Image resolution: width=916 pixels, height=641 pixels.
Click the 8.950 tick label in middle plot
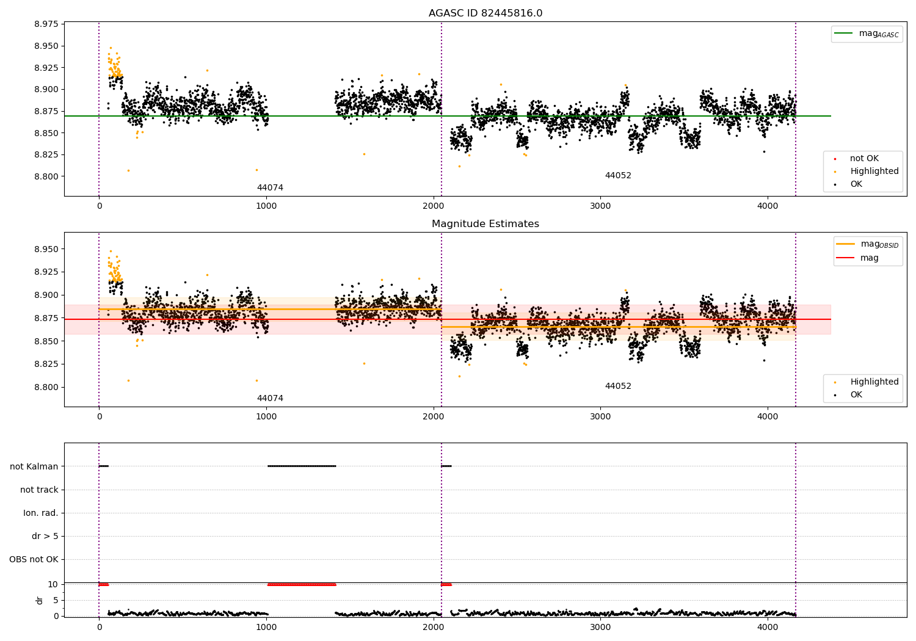(x=46, y=249)
